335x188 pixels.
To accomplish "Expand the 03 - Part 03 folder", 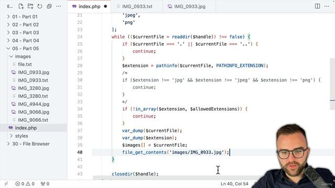I will point(8,32).
